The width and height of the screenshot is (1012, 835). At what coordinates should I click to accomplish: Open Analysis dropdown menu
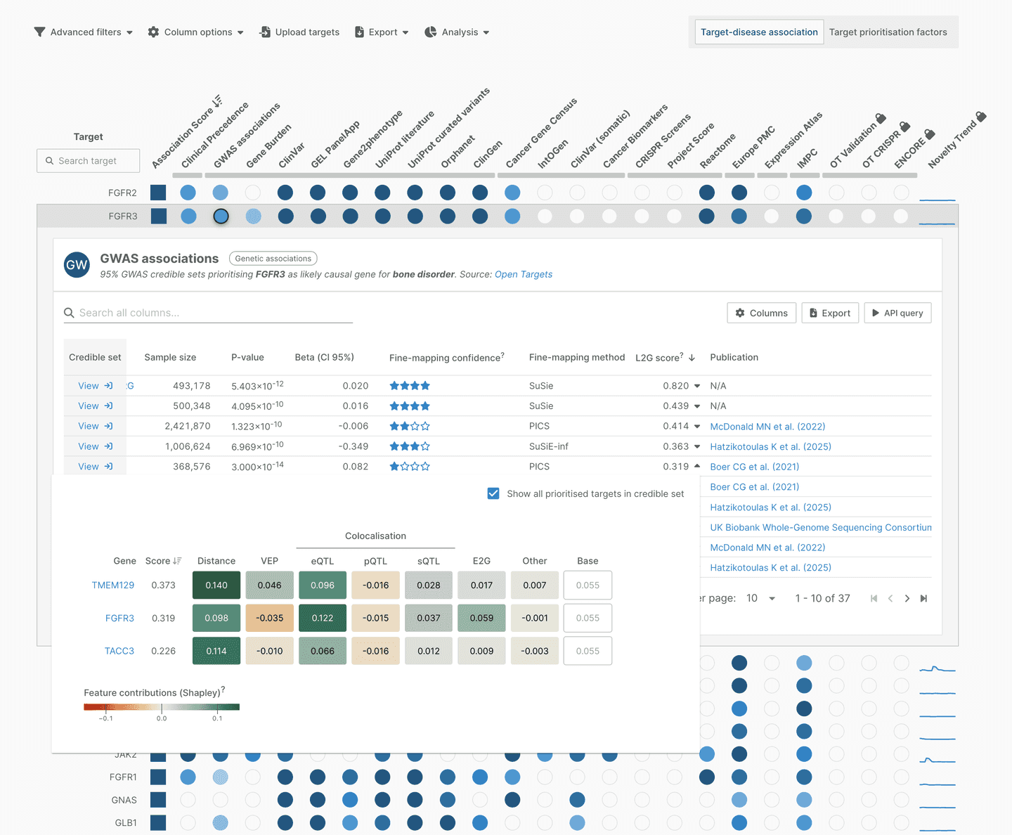[458, 32]
